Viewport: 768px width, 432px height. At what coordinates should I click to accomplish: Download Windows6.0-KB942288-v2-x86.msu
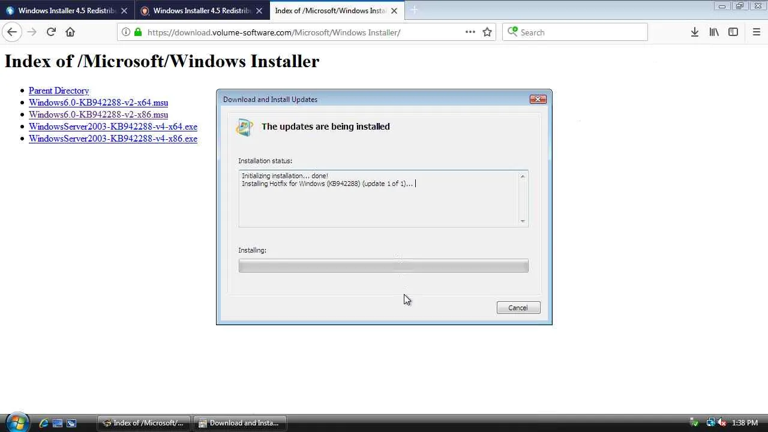pyautogui.click(x=98, y=115)
